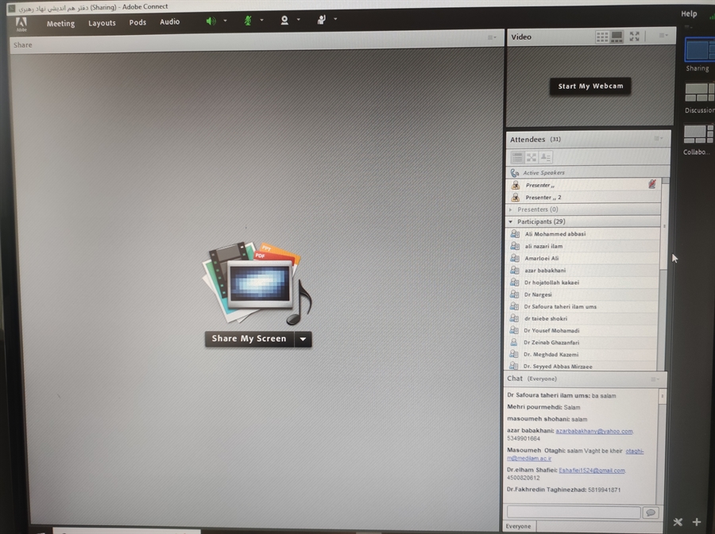The width and height of the screenshot is (715, 534).
Task: Open the Meeting menu
Action: pyautogui.click(x=60, y=23)
